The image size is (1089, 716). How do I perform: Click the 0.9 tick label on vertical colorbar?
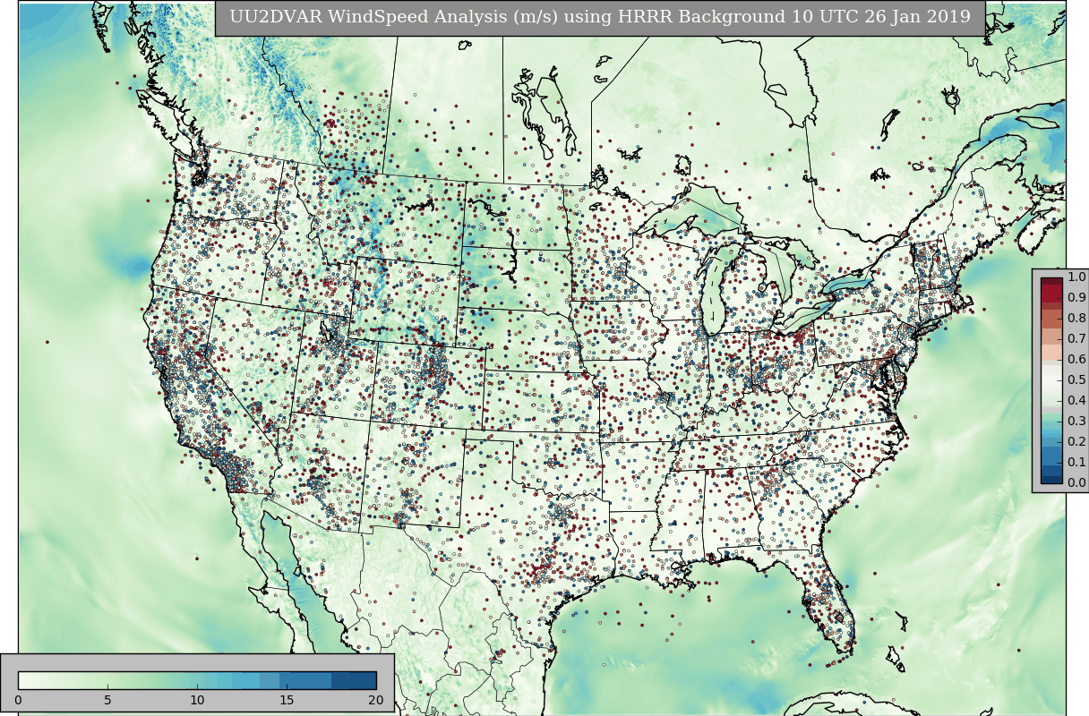point(1076,298)
